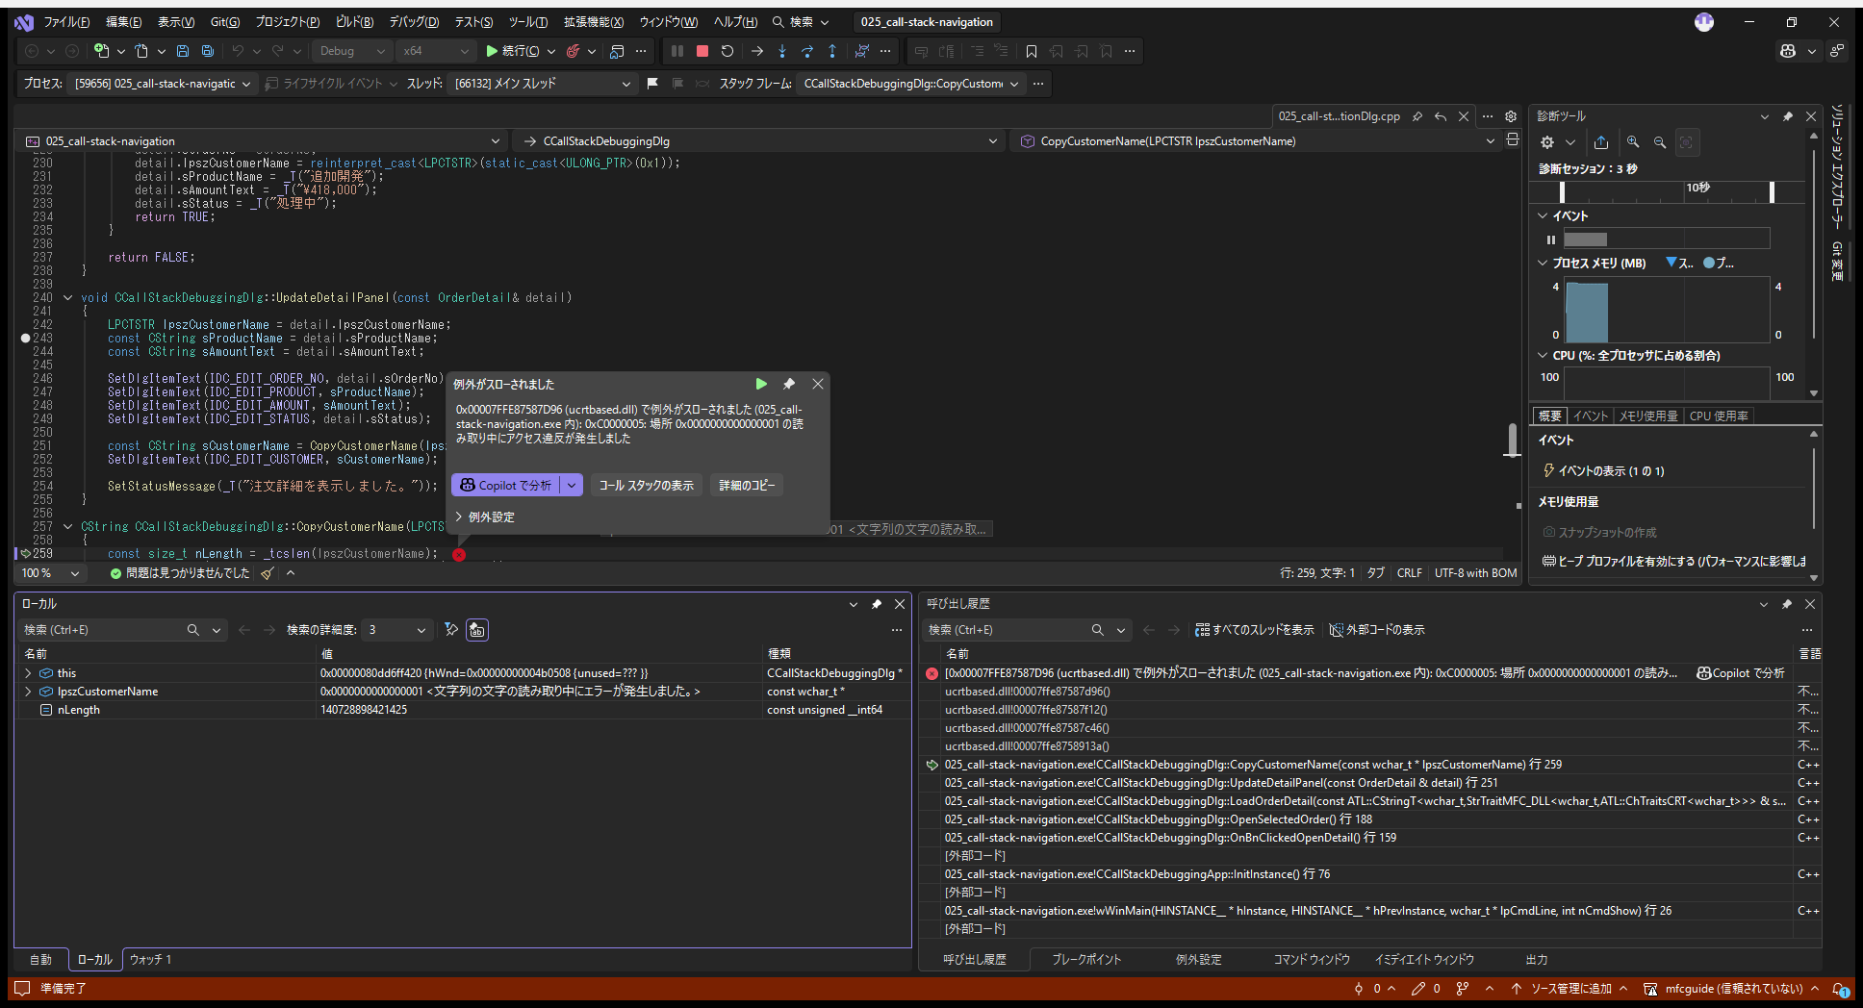Toggle a bookmark on the current line
The width and height of the screenshot is (1863, 1008).
(1032, 51)
